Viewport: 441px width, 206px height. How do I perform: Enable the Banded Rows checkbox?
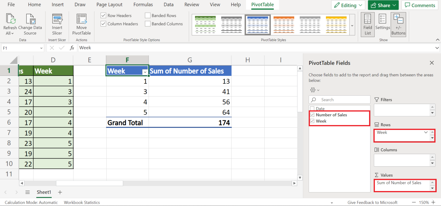(x=148, y=15)
